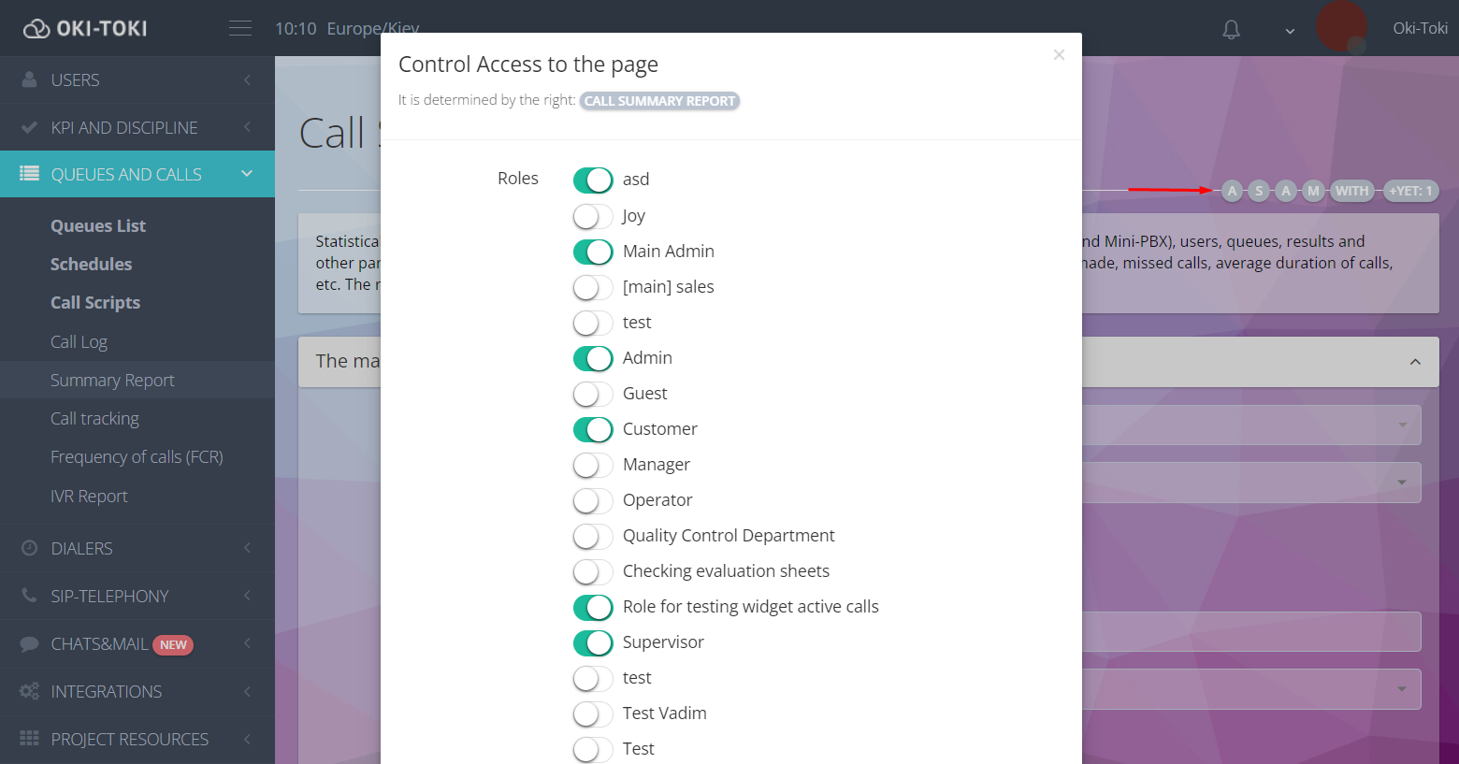Click the notification bell icon
Image resolution: width=1459 pixels, height=764 pixels.
[1231, 30]
